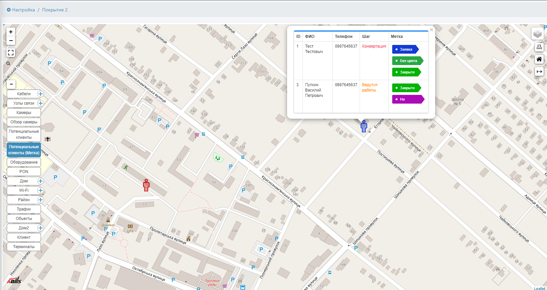547x290 pixels.
Task: Collapse the layer list with minus button
Action: coord(11,84)
